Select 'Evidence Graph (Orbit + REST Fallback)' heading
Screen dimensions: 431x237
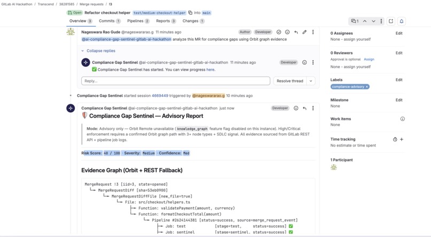tap(132, 171)
